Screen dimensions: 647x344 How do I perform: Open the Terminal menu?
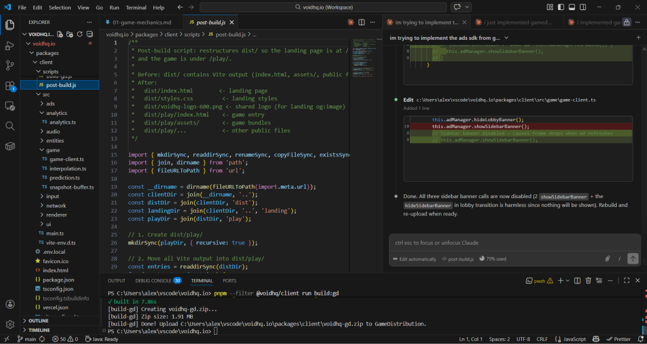pos(135,8)
